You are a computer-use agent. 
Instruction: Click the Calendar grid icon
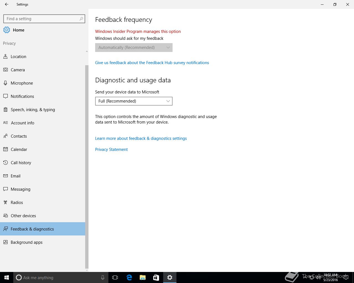click(6, 149)
